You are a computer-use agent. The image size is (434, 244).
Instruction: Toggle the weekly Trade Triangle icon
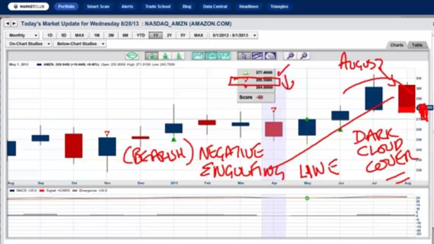click(165, 56)
